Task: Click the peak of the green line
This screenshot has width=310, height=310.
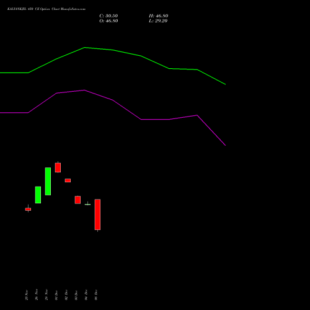Action: coord(85,48)
